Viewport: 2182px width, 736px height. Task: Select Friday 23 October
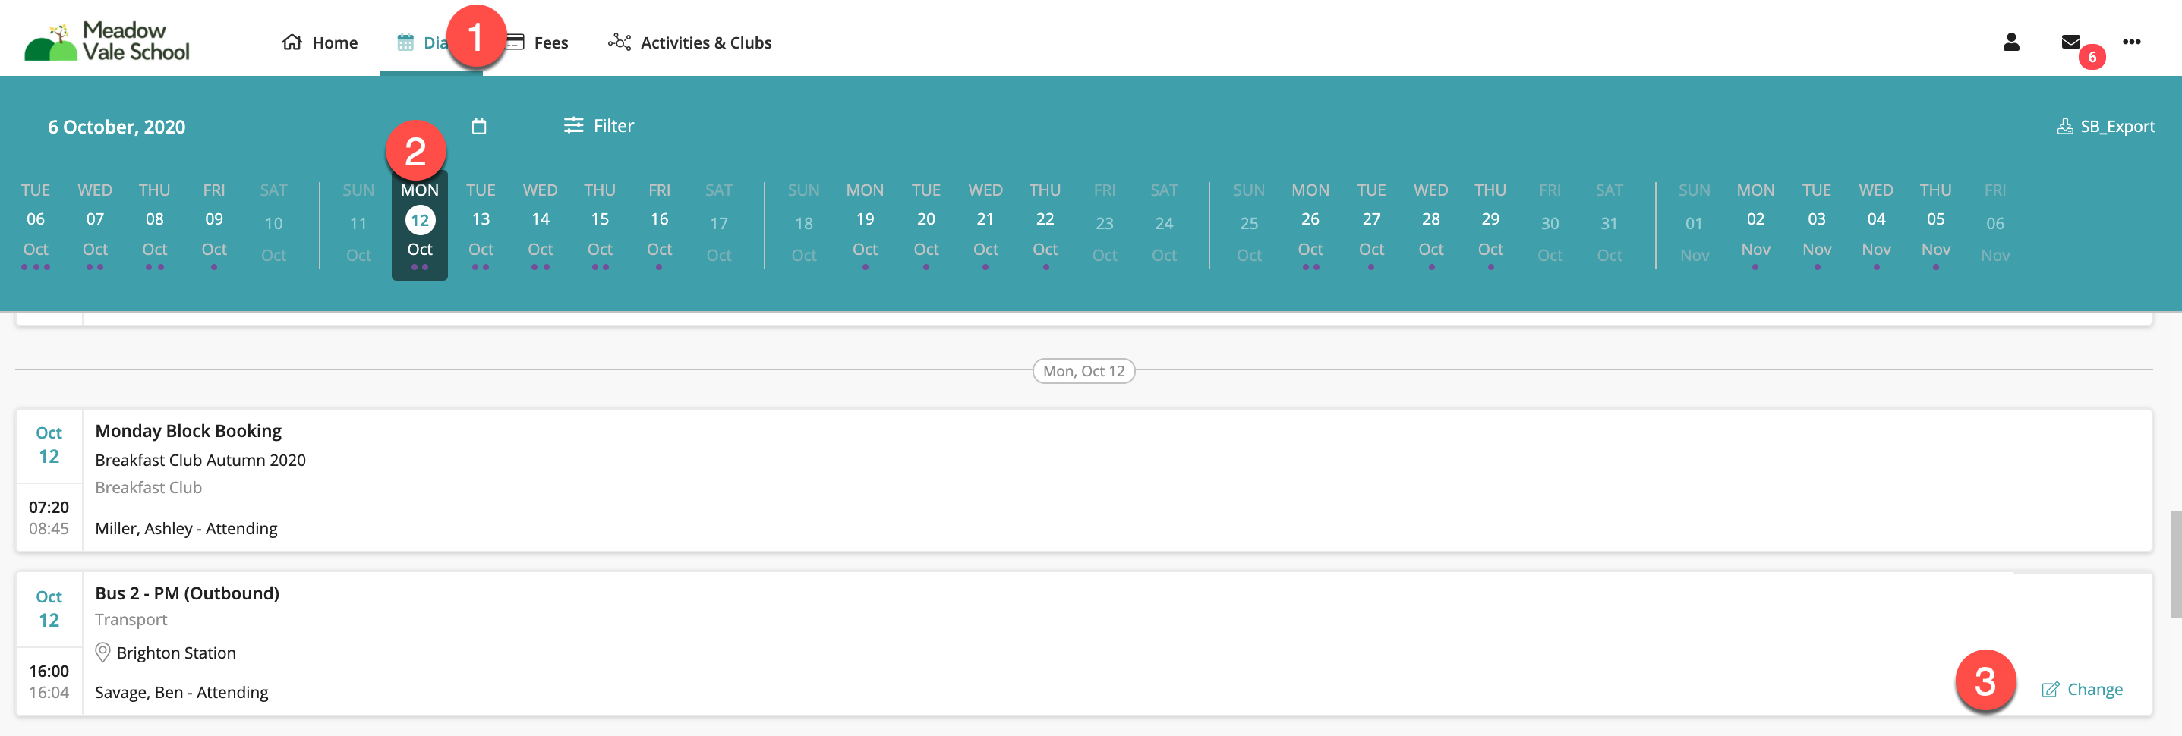point(1105,225)
